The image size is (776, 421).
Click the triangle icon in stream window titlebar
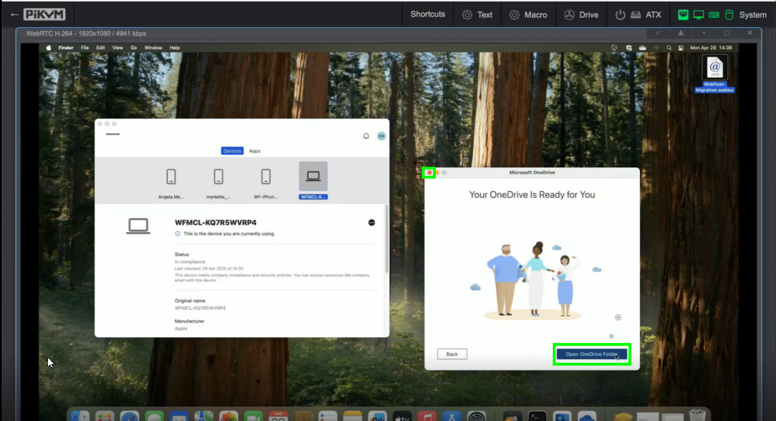tap(681, 33)
